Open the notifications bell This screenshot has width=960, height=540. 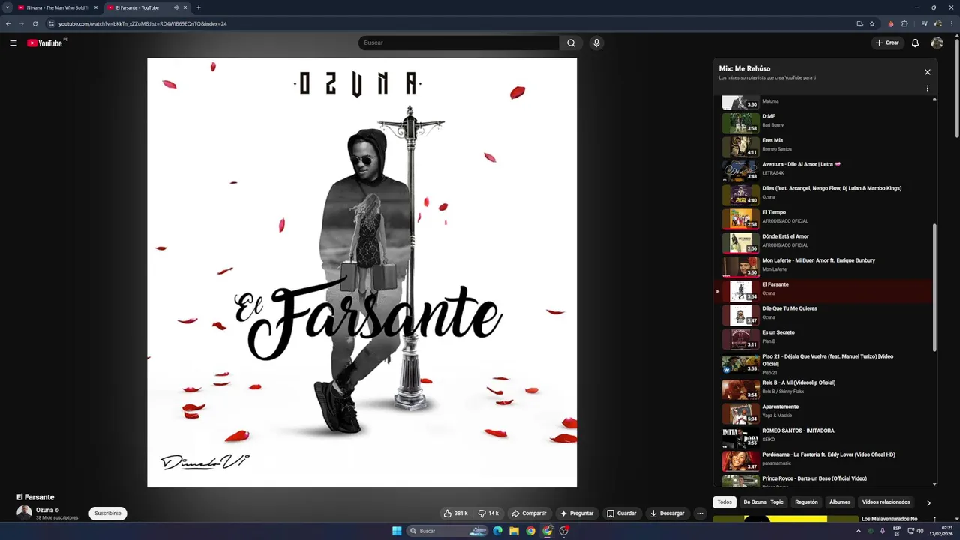pyautogui.click(x=915, y=43)
